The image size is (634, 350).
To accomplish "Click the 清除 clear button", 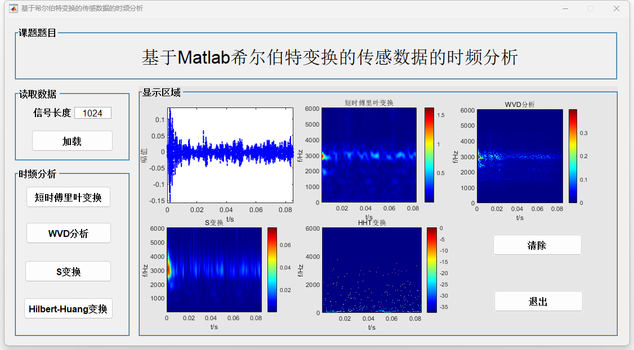I will click(537, 245).
